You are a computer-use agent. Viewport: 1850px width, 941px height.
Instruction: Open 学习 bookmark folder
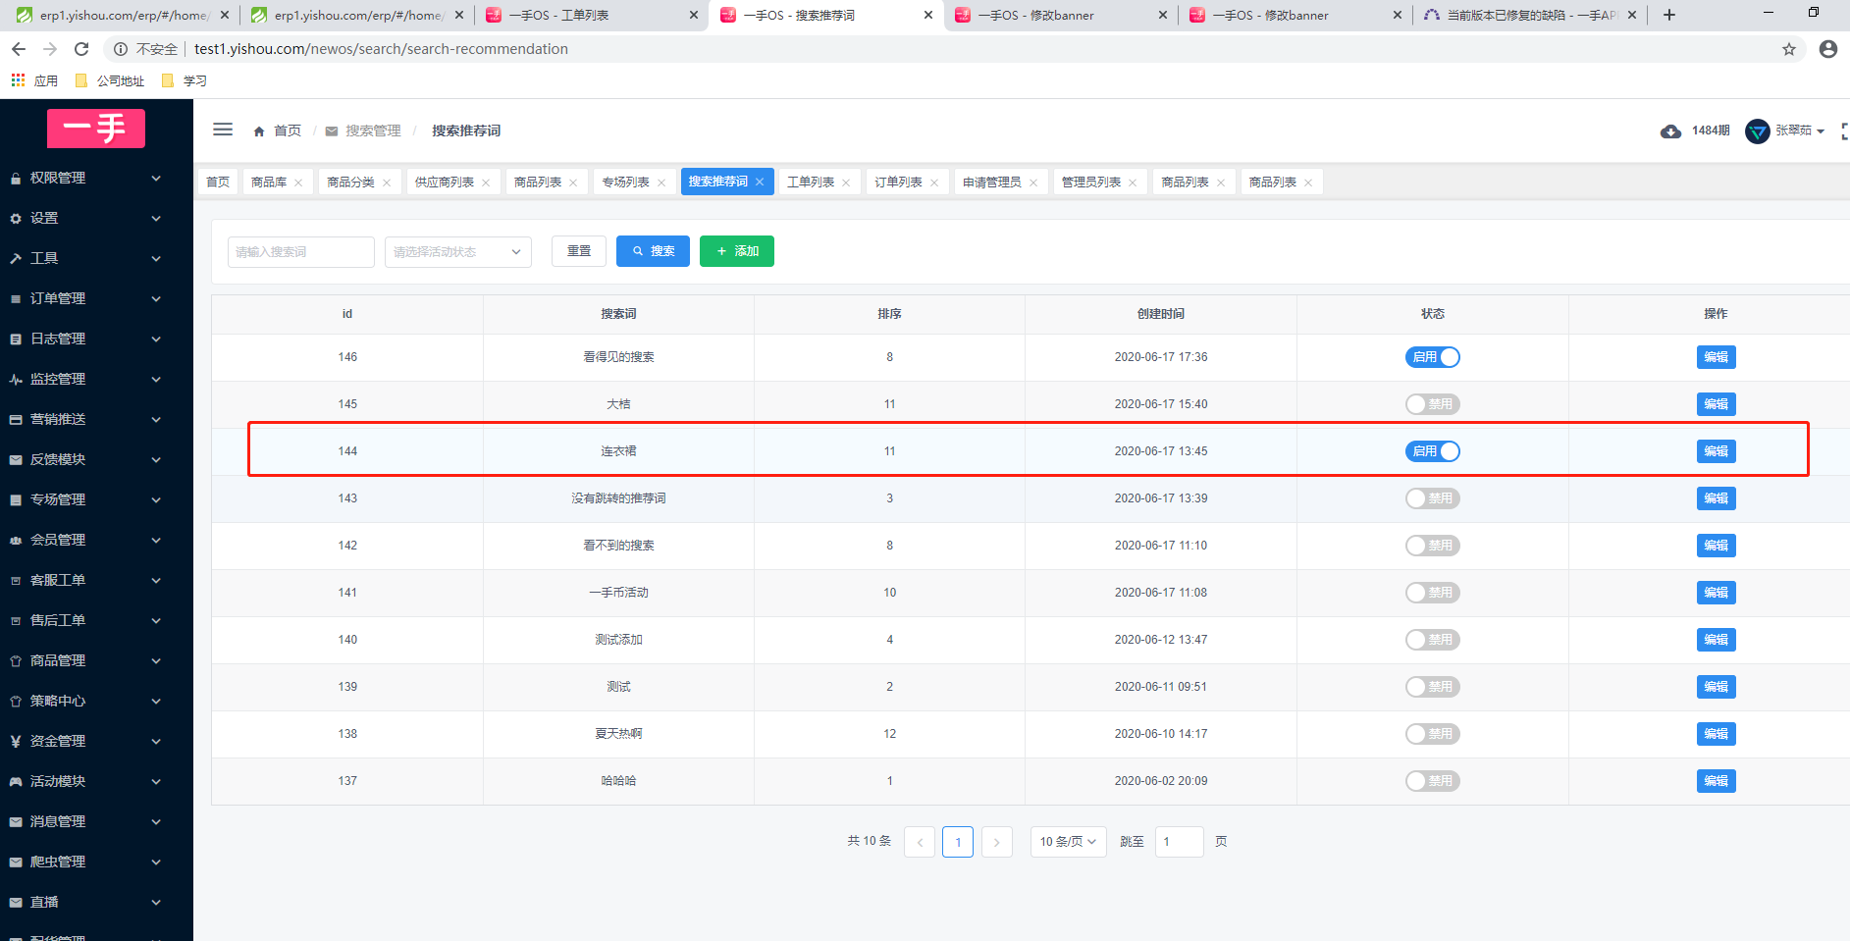(185, 80)
